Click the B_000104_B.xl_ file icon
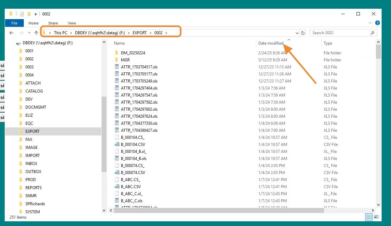The image size is (391, 226). click(x=117, y=151)
